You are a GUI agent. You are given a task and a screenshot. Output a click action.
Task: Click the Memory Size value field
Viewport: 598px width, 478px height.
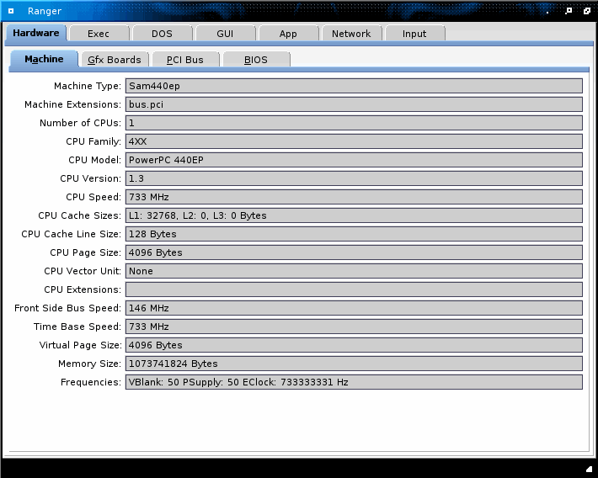coord(354,364)
